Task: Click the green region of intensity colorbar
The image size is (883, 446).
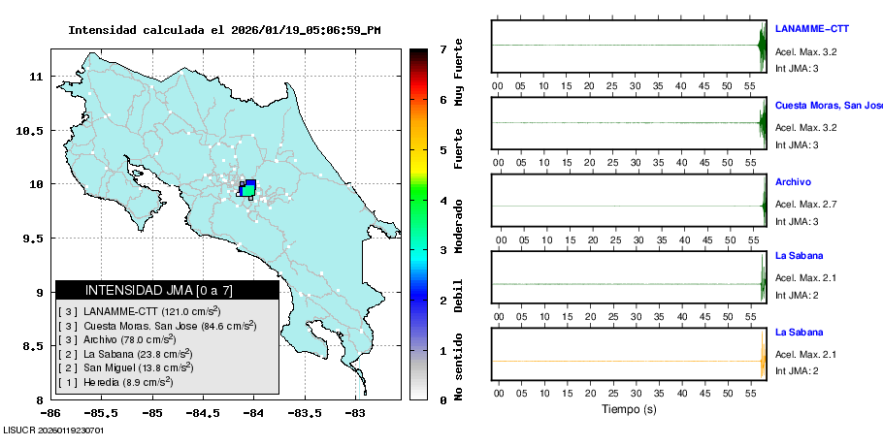Action: [418, 199]
